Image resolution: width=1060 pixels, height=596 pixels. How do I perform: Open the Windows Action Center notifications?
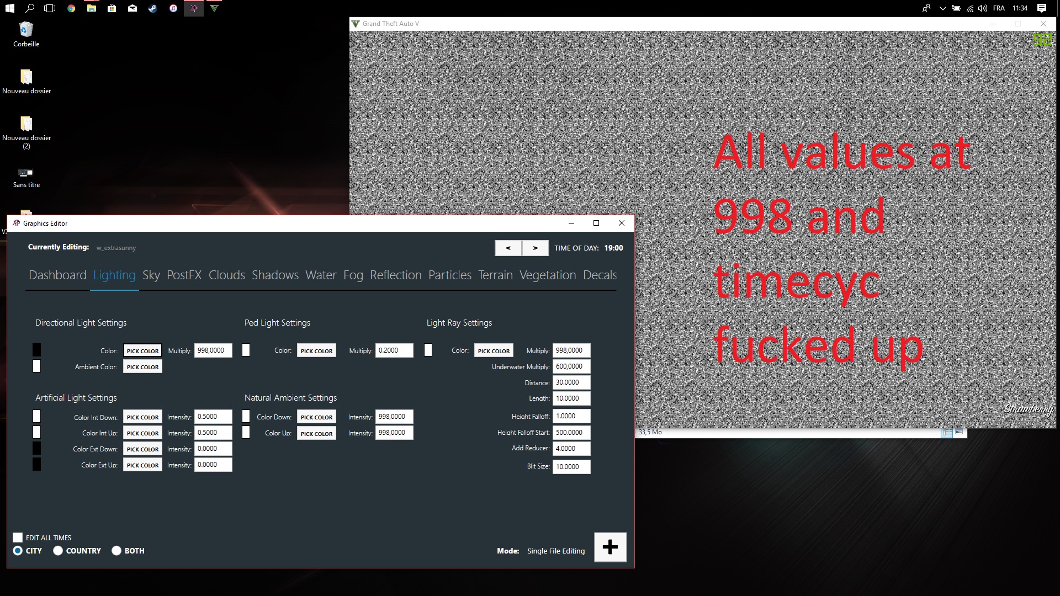pyautogui.click(x=1041, y=8)
